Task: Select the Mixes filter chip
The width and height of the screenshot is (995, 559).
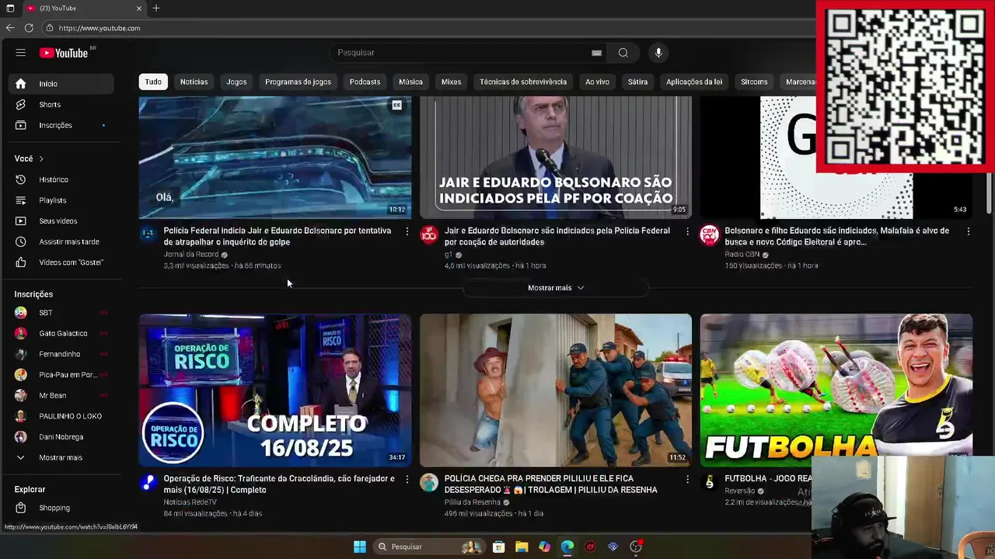Action: coord(451,82)
